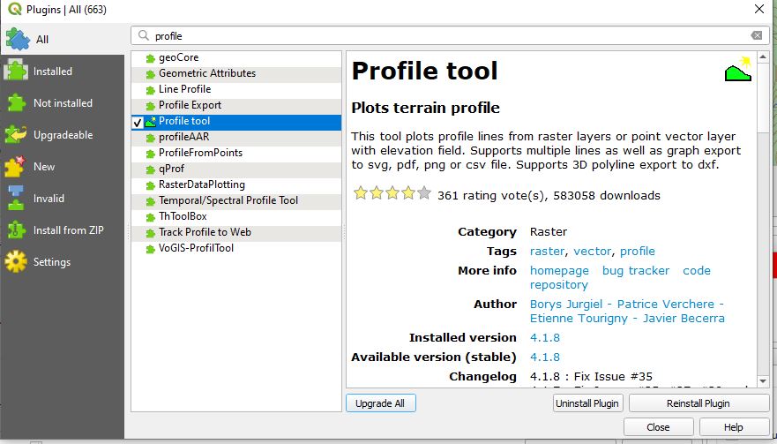The height and width of the screenshot is (444, 777).
Task: Click the profileAAR plugin icon
Action: [x=151, y=138]
